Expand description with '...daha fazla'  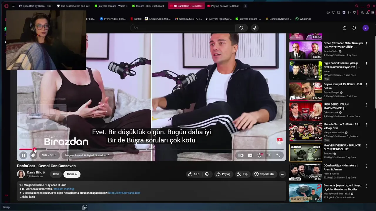pos(27,197)
